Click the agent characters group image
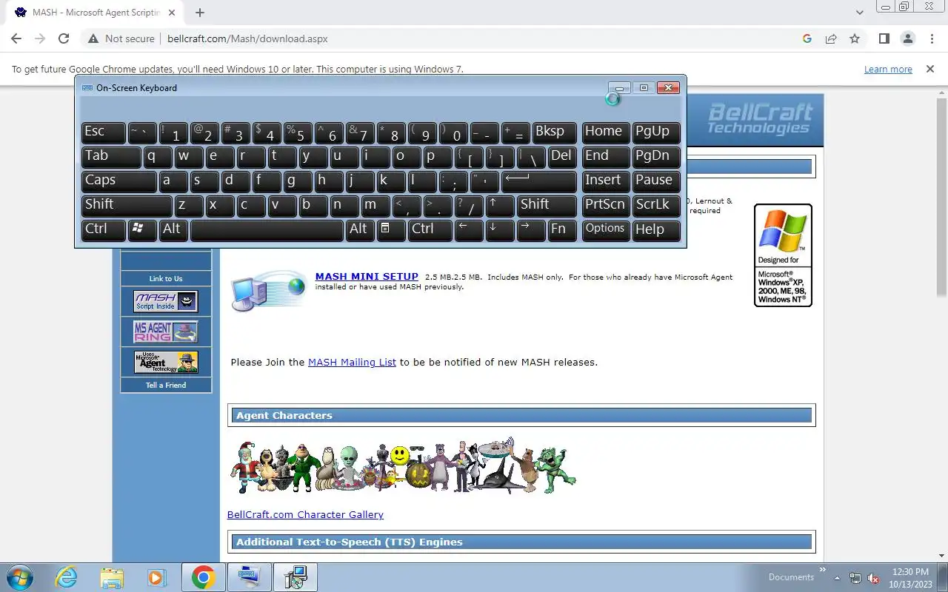Viewport: 948px width, 592px height. click(x=402, y=465)
